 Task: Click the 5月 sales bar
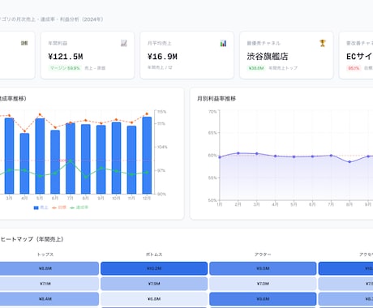40,156
